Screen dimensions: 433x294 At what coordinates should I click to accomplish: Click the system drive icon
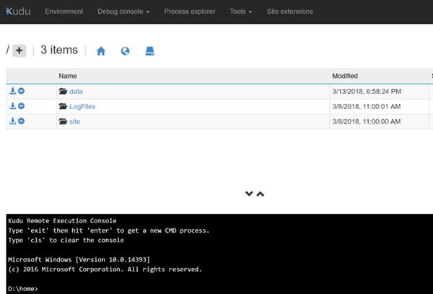(149, 51)
